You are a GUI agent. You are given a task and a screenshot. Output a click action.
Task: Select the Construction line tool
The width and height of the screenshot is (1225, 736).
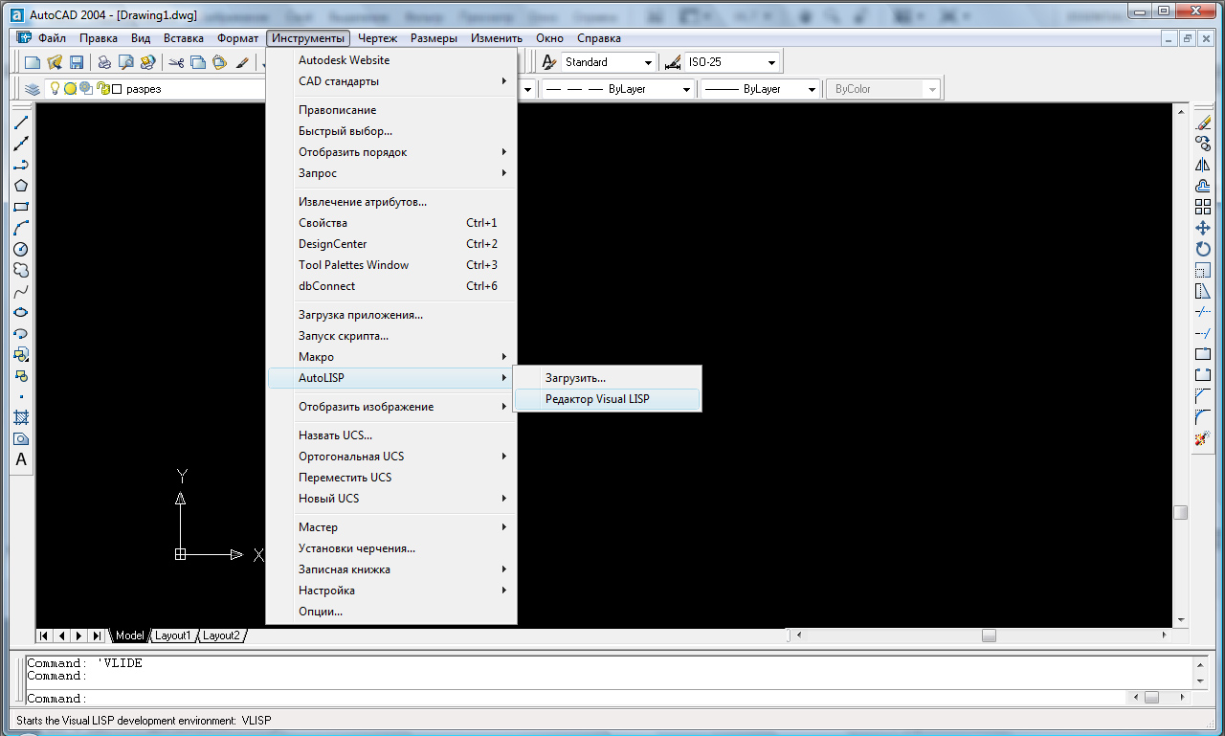tap(21, 144)
